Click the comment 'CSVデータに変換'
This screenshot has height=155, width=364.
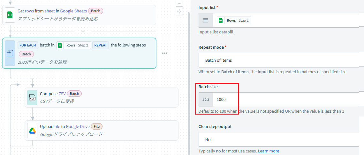(x=57, y=101)
